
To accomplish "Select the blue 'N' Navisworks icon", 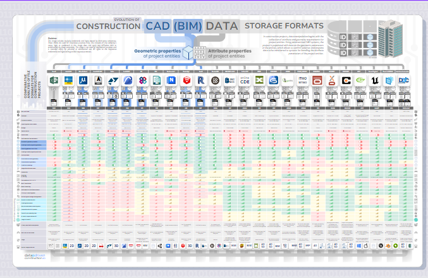I will tap(171, 80).
